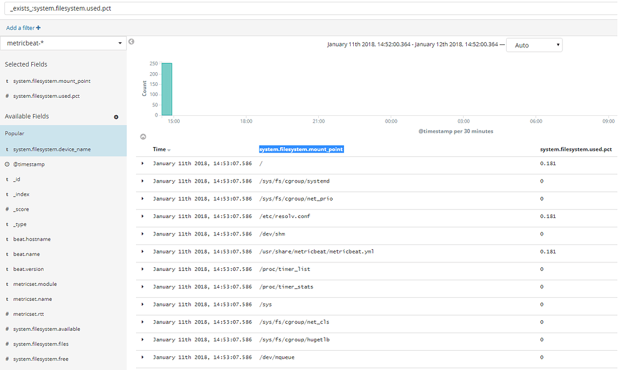Click the highlighted system.filesystem.mount_point column header
Viewport: 639px width, 370px height.
[x=301, y=149]
